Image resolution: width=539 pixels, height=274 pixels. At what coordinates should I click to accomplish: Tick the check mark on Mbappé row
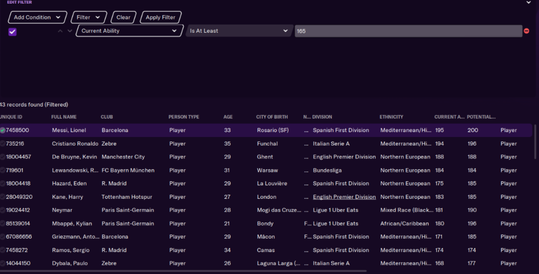tap(3, 223)
